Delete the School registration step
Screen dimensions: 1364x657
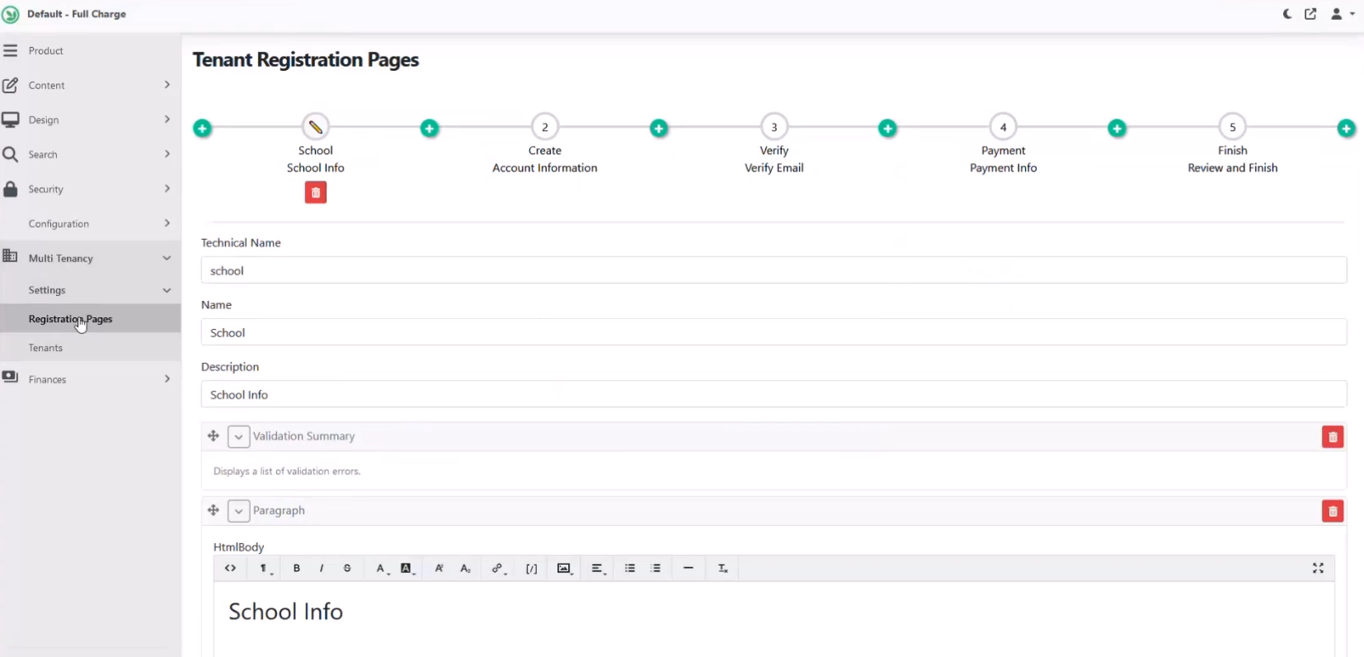pos(316,193)
